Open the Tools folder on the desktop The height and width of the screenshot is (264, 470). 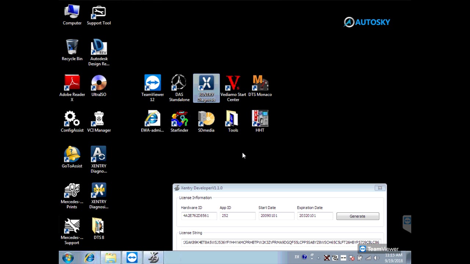pos(233,122)
